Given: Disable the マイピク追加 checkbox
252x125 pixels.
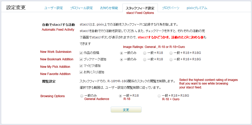Looking at the screenshot, I should click(x=81, y=66).
